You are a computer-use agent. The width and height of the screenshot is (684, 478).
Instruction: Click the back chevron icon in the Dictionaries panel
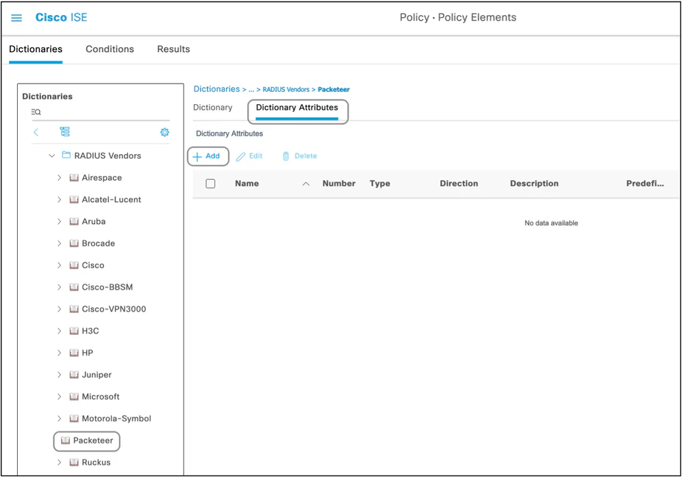point(36,131)
